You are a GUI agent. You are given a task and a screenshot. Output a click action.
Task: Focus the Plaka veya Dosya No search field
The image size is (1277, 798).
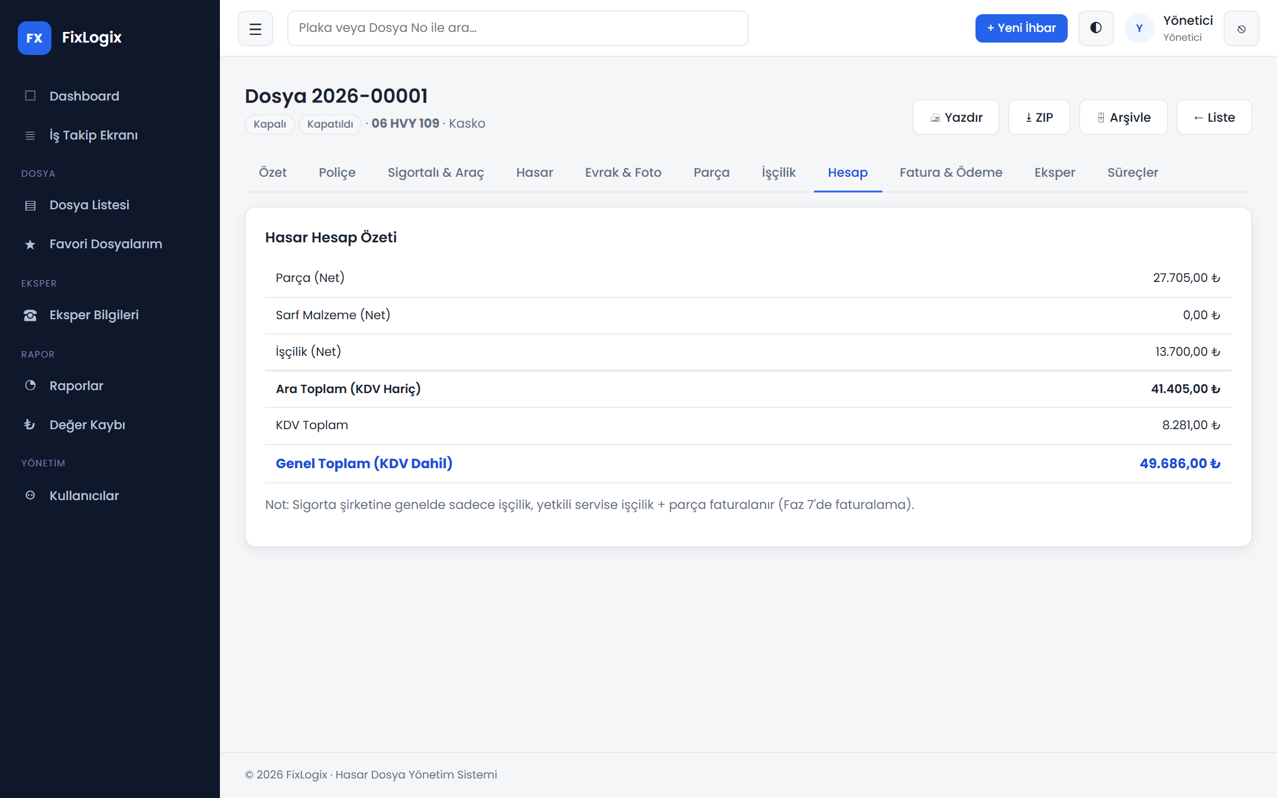517,28
